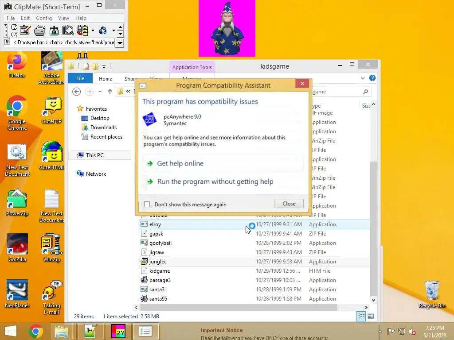Viewport: 454px width, 340px height.
Task: Open ClipMate File menu
Action: tap(11, 18)
